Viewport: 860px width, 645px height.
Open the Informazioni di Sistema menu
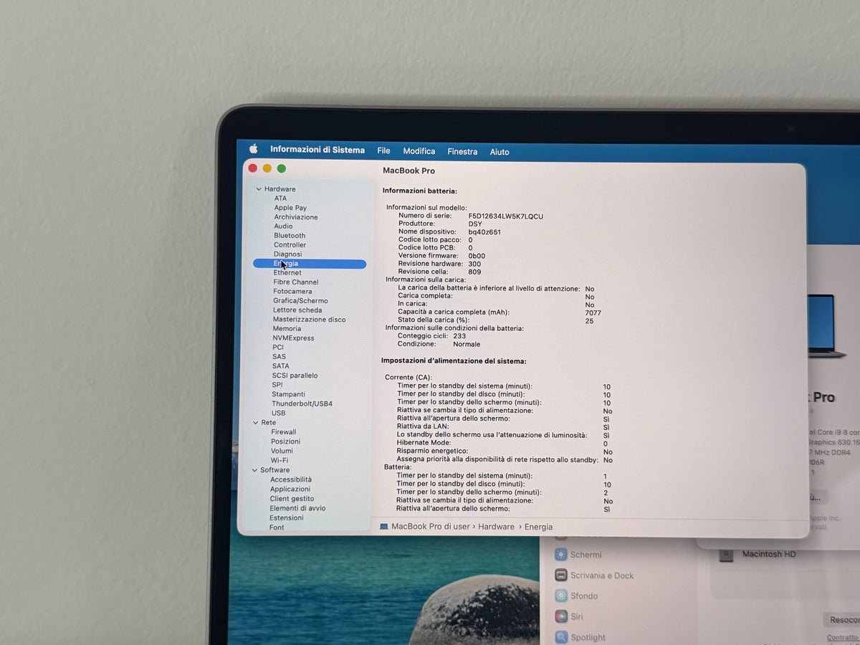coord(317,150)
